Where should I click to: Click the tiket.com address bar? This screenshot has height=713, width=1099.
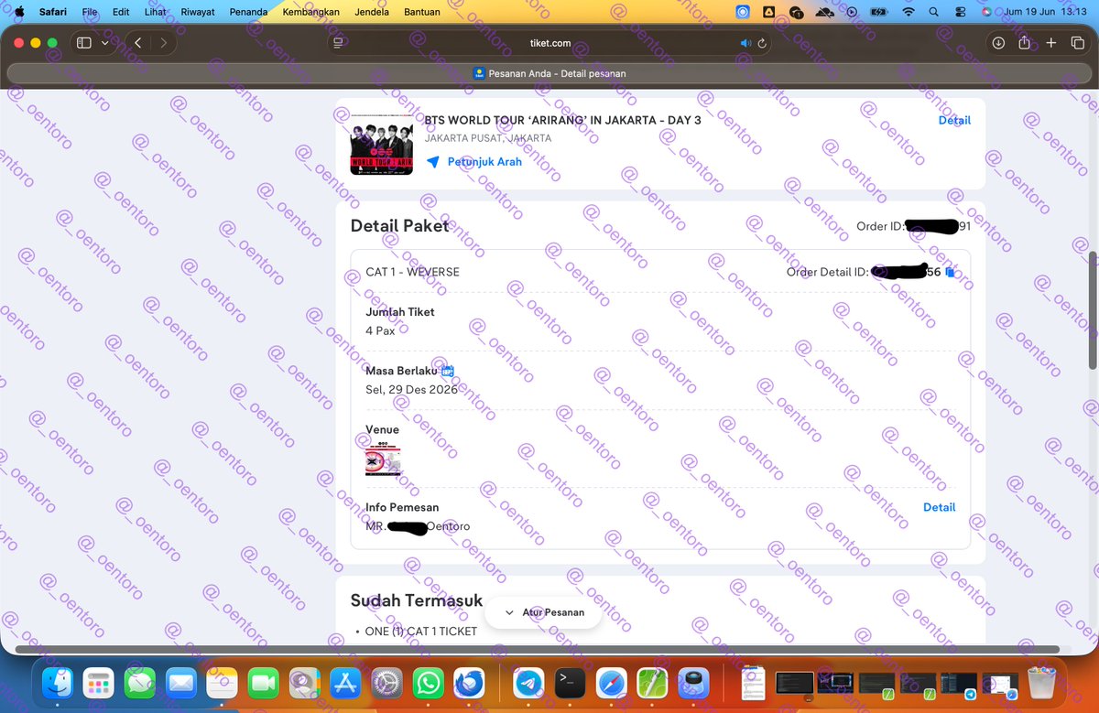click(549, 43)
